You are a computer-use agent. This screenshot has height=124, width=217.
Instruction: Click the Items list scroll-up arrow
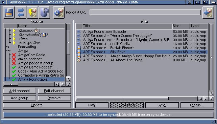(x=211, y=94)
